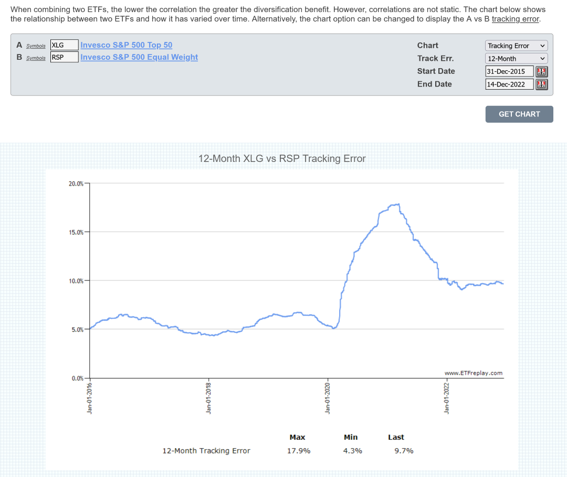Image resolution: width=567 pixels, height=477 pixels.
Task: Click the Chart label in options panel
Action: 427,46
